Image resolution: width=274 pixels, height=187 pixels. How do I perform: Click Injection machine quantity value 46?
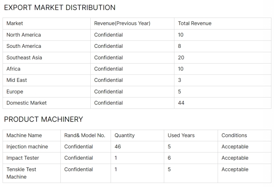[118, 146]
